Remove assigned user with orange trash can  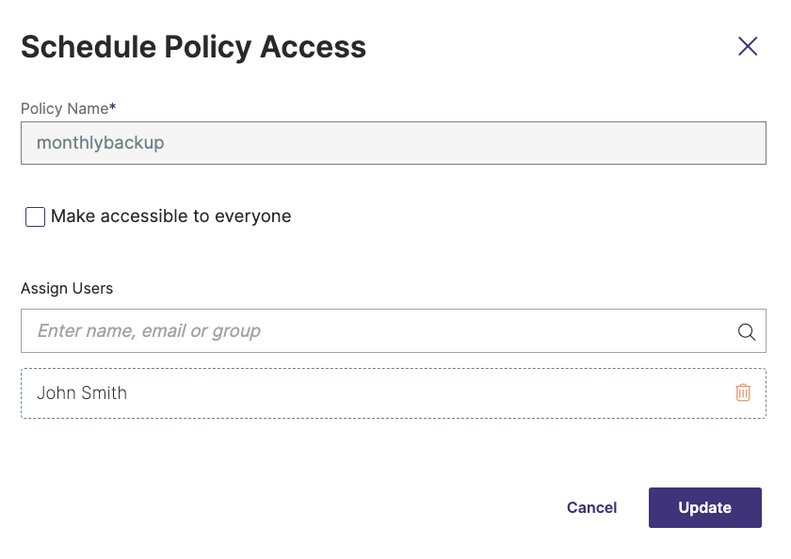[743, 392]
